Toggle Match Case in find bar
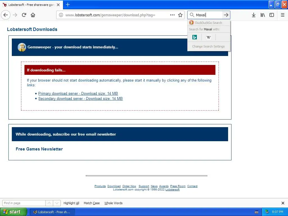 92,203
